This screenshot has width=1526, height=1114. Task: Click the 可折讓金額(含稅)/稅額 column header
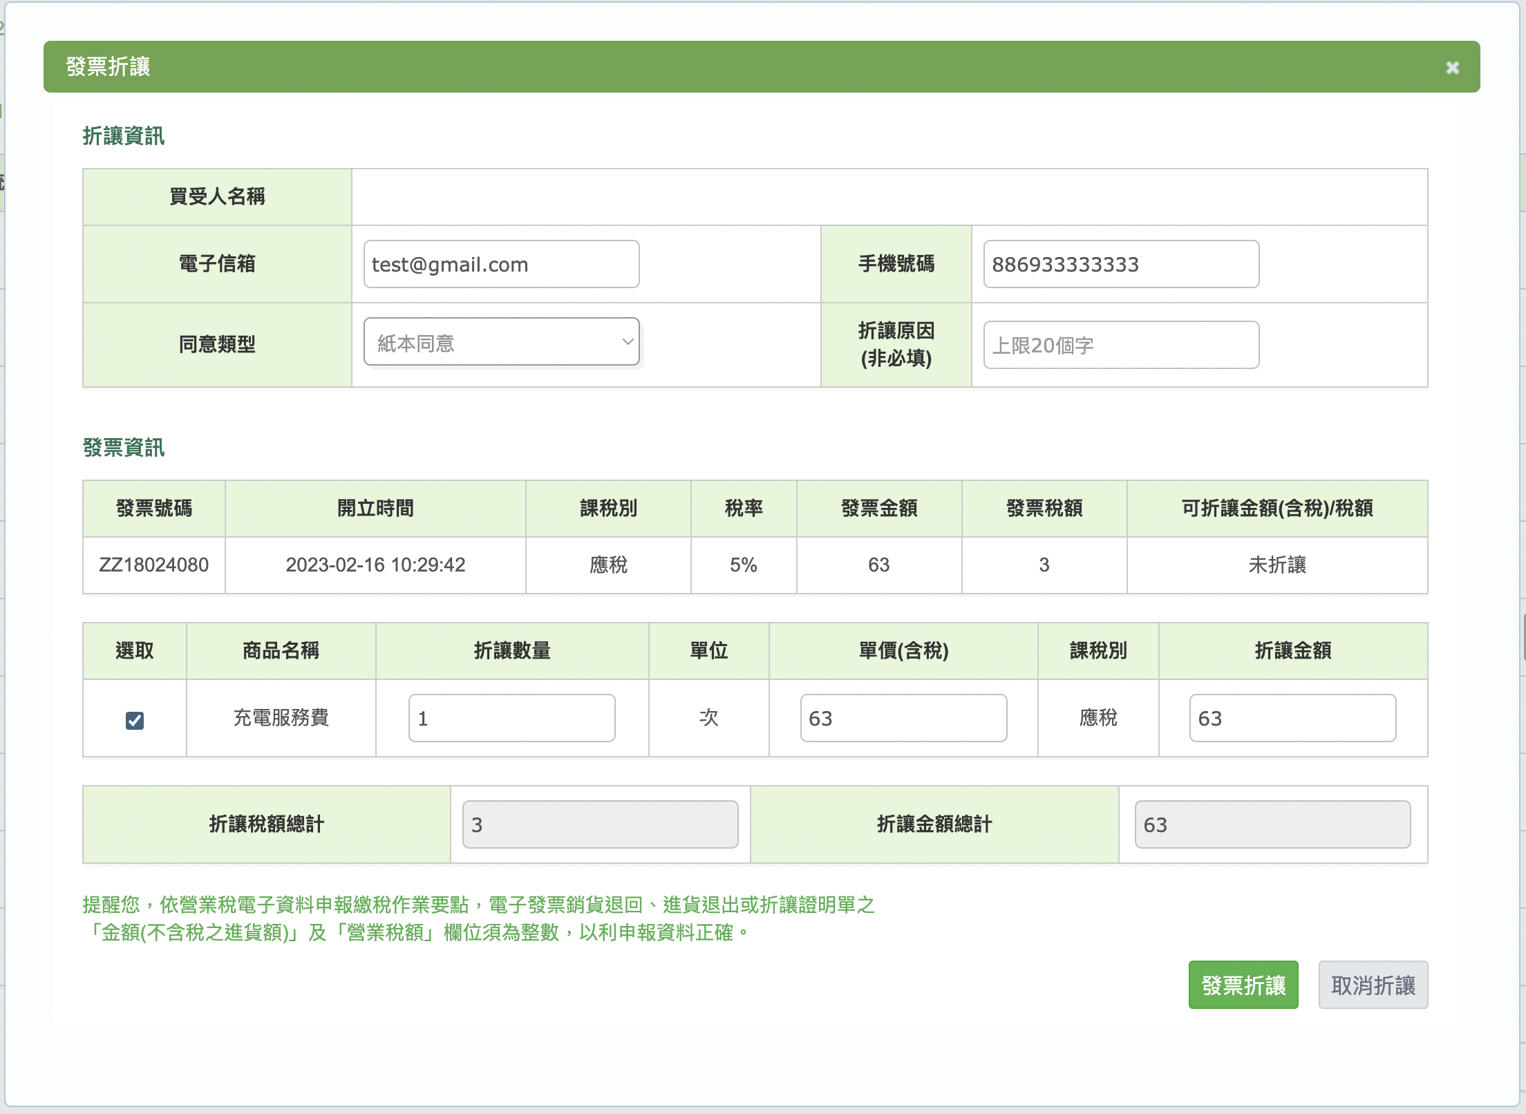click(1277, 509)
